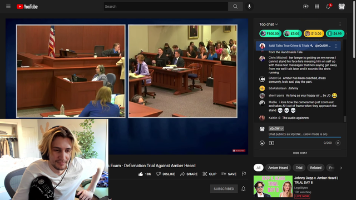This screenshot has width=356, height=200.
Task: Select the All filter chip
Action: point(258,168)
